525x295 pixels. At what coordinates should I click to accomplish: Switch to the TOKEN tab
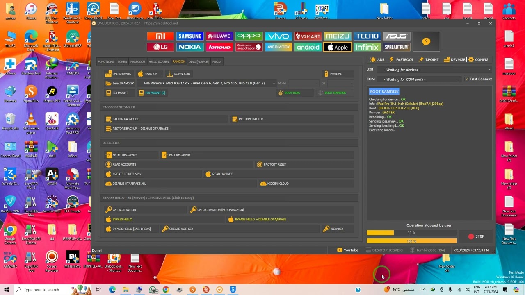click(x=122, y=62)
